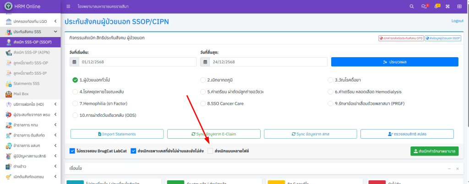
Task: Click the Logout link
Action: point(457,21)
